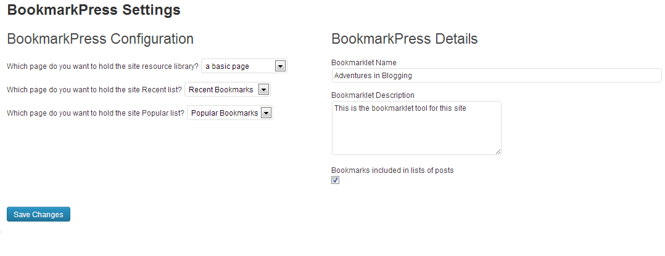This screenshot has height=256, width=665.
Task: Click the BookmarkPress Details heading
Action: [405, 39]
